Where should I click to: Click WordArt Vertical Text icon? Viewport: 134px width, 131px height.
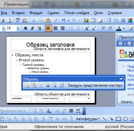click(x=64, y=111)
